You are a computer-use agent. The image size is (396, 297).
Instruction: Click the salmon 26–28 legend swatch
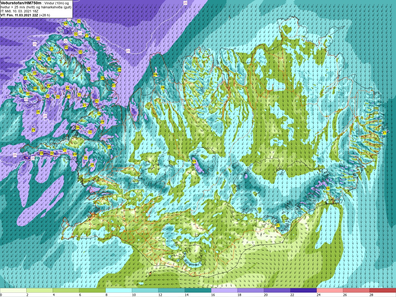coord(356,291)
